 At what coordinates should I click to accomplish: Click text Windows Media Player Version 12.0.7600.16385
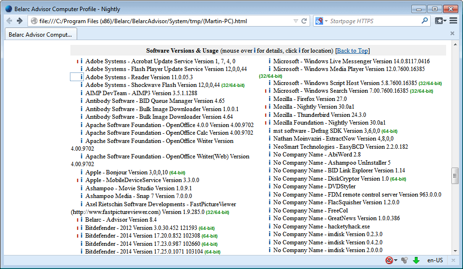pyautogui.click(x=365, y=69)
